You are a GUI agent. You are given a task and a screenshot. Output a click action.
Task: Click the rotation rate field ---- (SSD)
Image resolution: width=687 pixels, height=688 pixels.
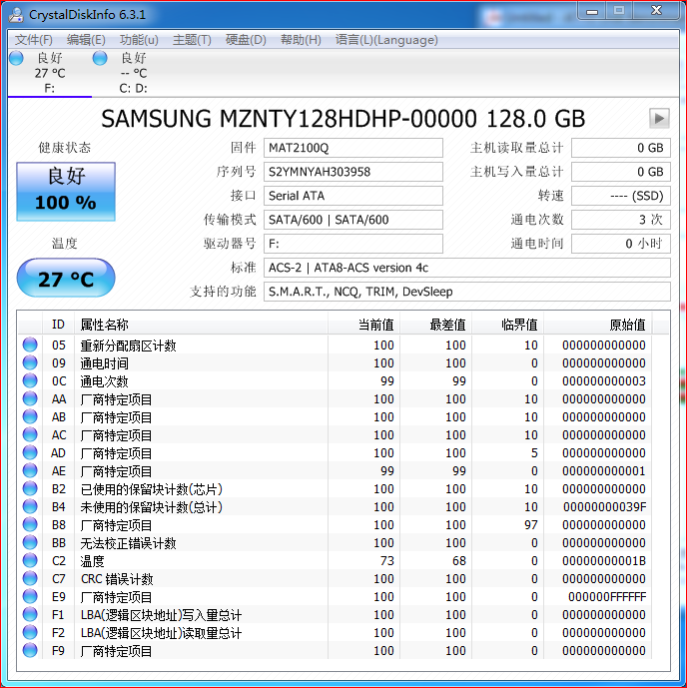point(621,196)
